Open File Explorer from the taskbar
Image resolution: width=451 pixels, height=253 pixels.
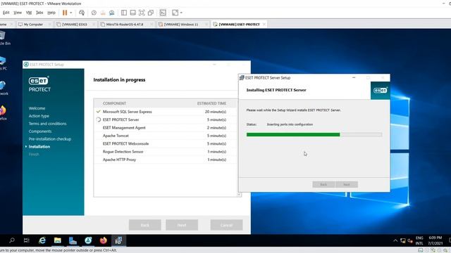(58, 240)
